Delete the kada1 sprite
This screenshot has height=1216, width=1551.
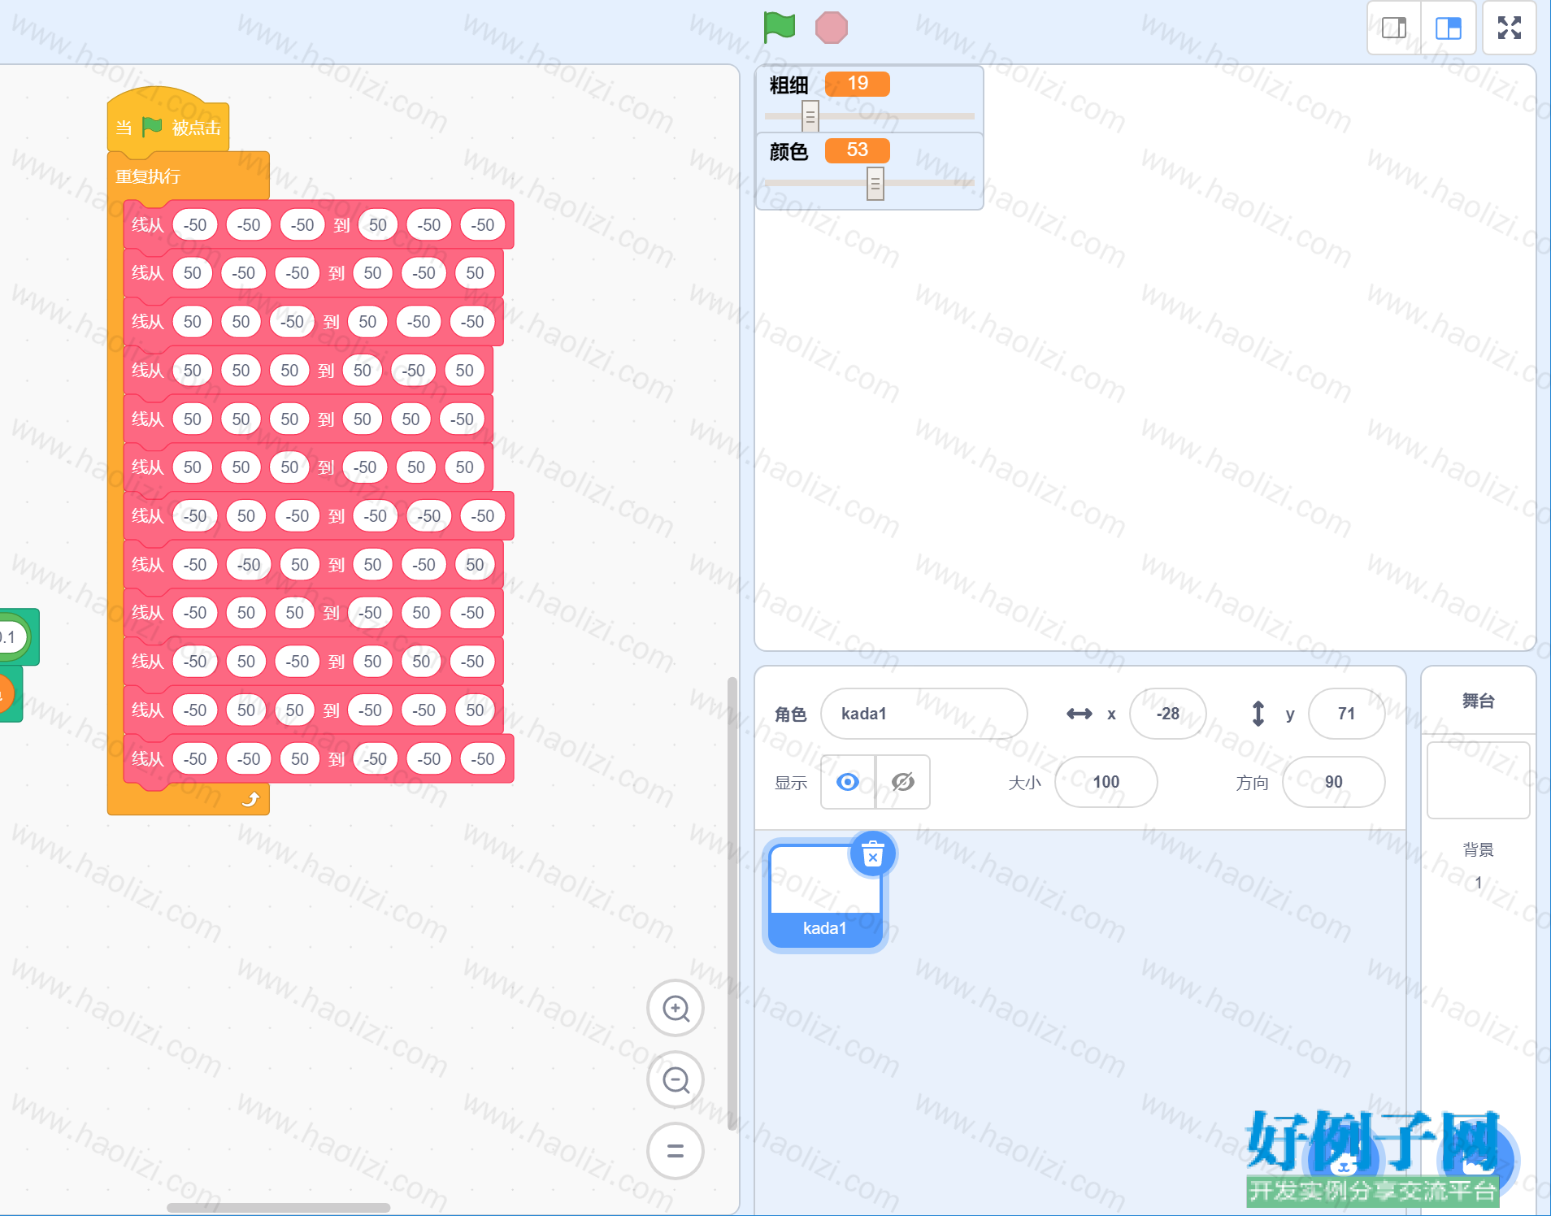pos(872,854)
